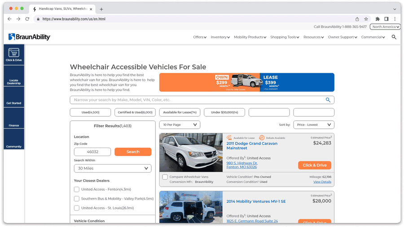Open browser extensions puzzle icon
Screen dimensions: 404x227
pos(378,19)
